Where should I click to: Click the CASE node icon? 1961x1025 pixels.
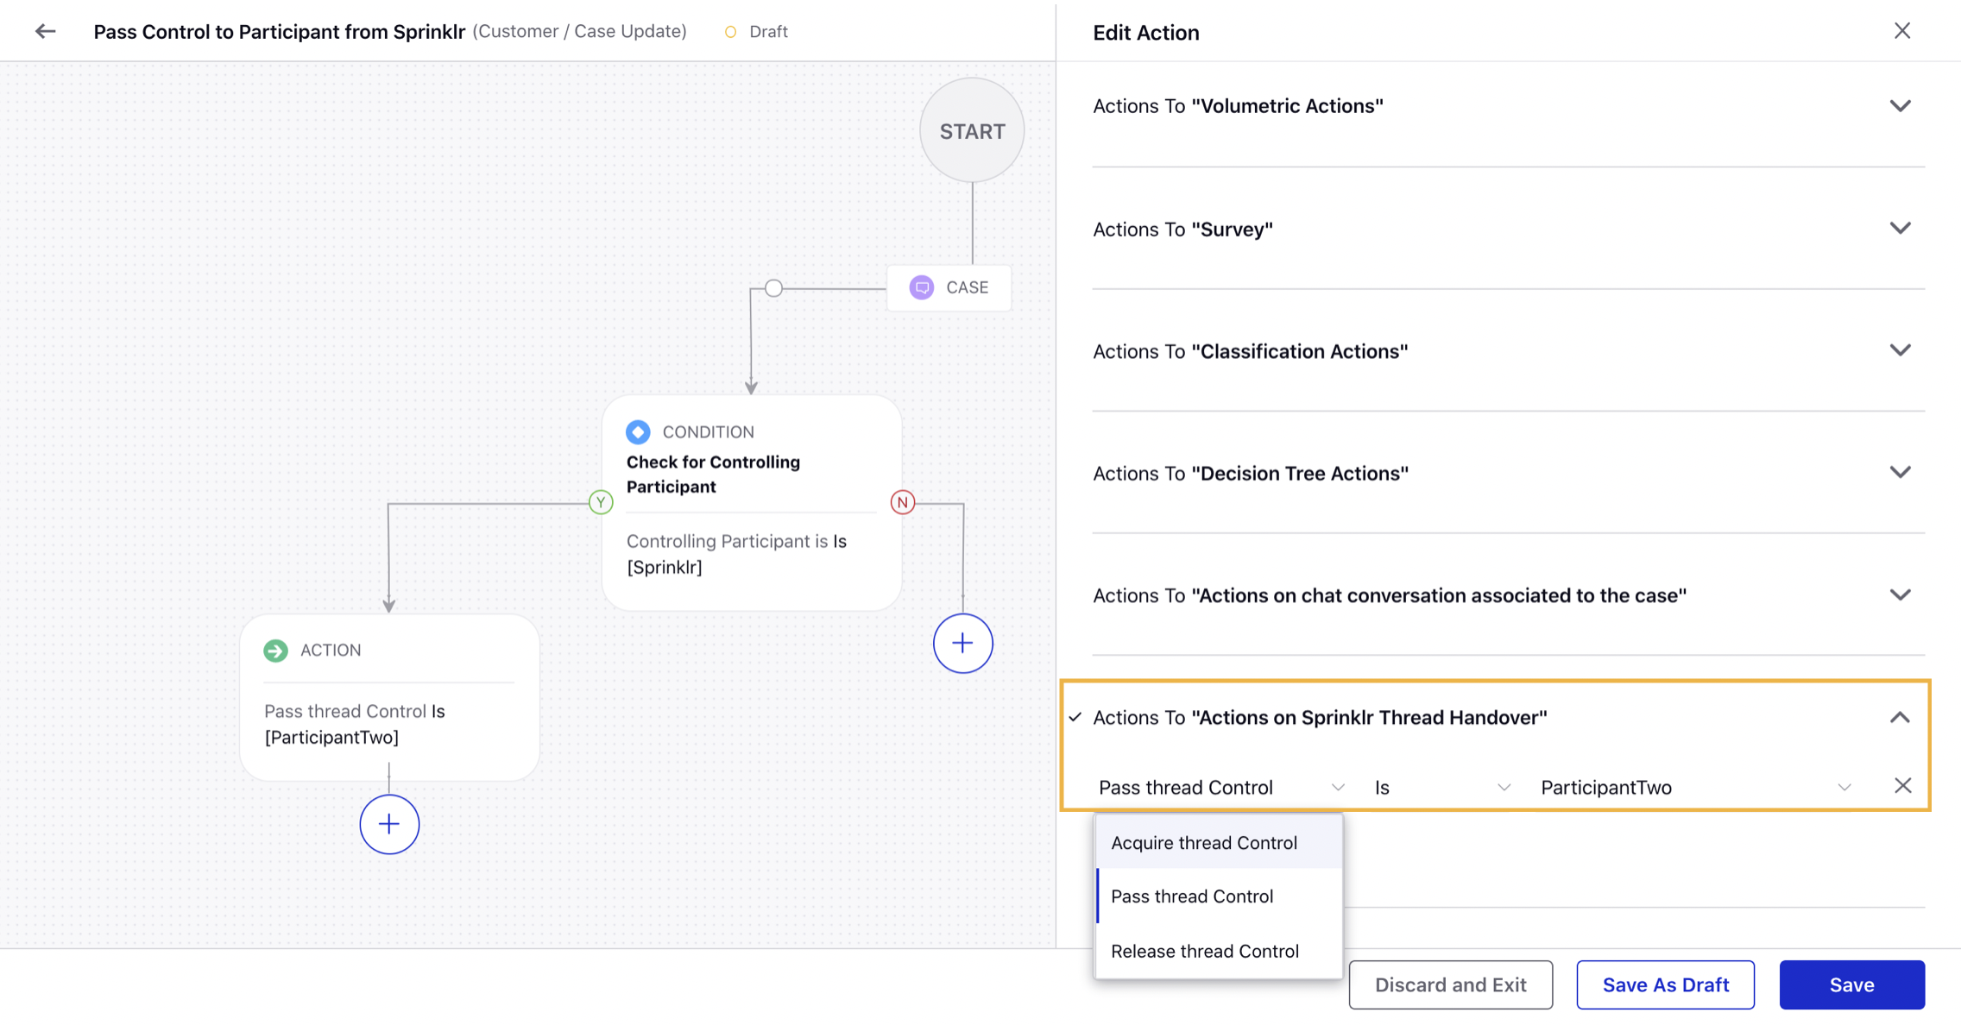point(922,286)
